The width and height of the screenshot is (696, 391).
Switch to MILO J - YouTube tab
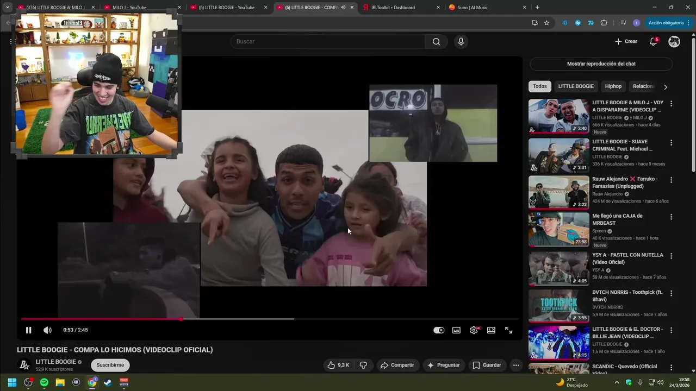[x=141, y=7]
